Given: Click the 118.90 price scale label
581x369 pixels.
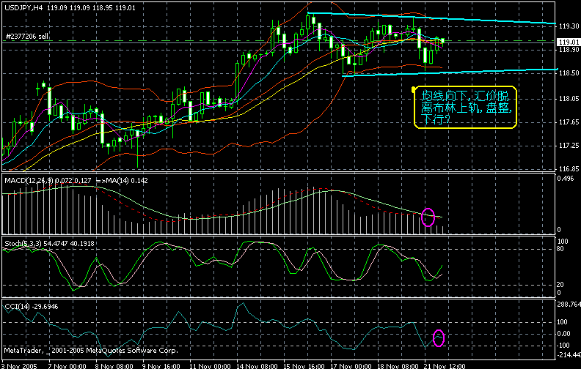Looking at the screenshot, I should 569,50.
